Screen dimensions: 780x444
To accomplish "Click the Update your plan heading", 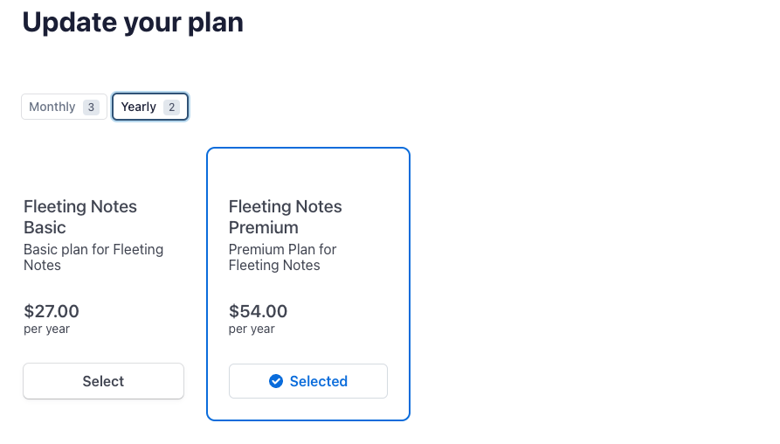I will click(x=133, y=23).
